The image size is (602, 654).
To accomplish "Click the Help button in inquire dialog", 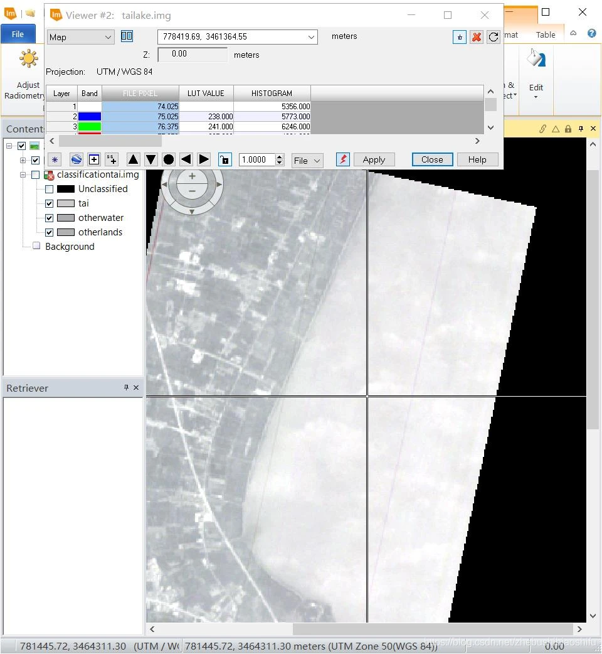I will click(477, 159).
